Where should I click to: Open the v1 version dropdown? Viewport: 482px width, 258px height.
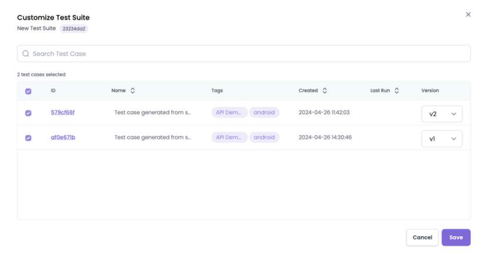pos(441,139)
